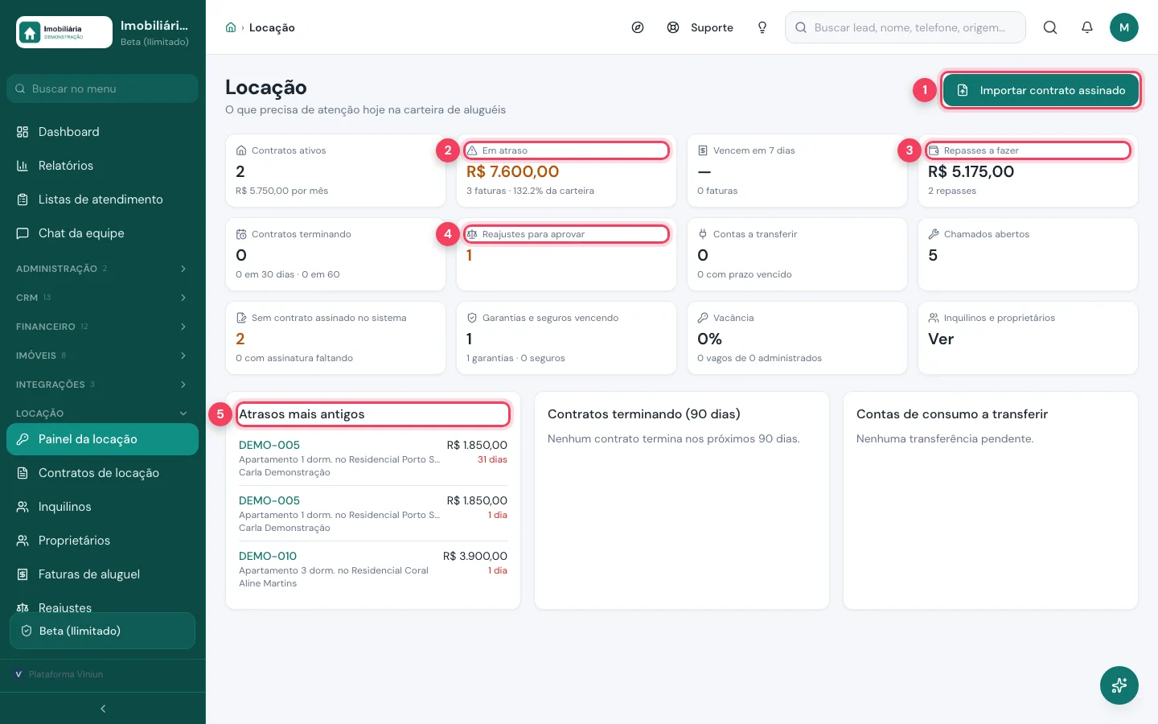Image resolution: width=1158 pixels, height=724 pixels.
Task: Open the Chamados abertos card
Action: (x=1028, y=254)
